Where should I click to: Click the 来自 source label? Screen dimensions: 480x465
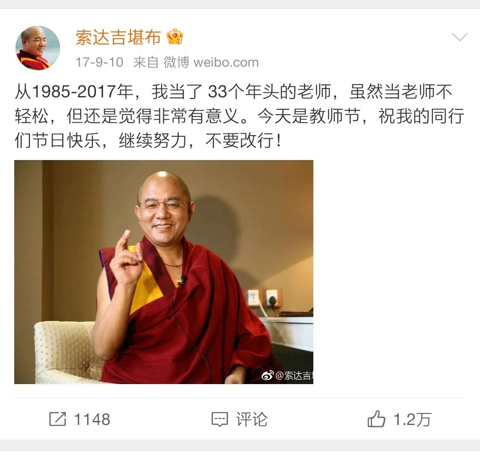tap(146, 62)
